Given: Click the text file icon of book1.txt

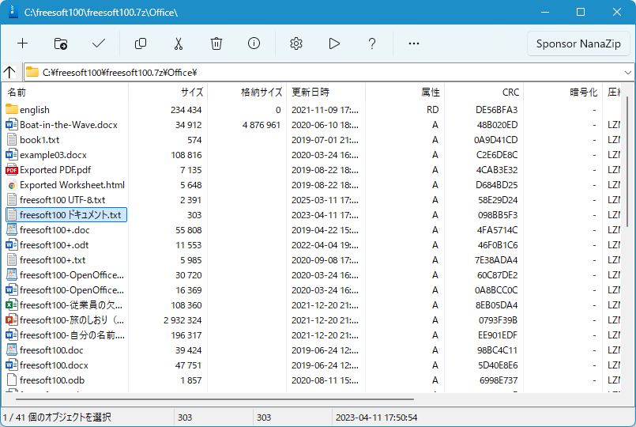Looking at the screenshot, I should (12, 140).
